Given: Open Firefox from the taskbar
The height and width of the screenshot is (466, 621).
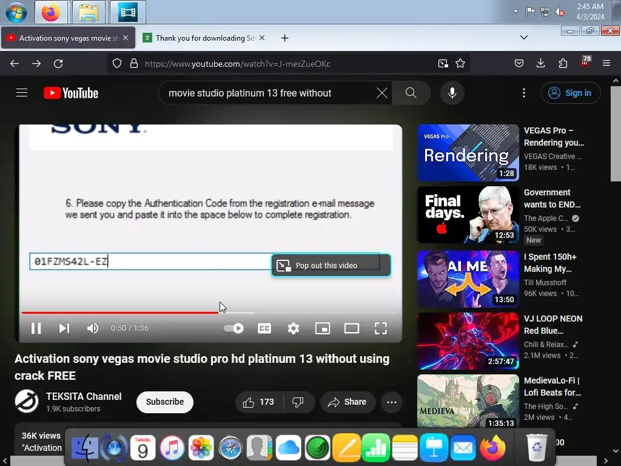Looking at the screenshot, I should [51, 12].
